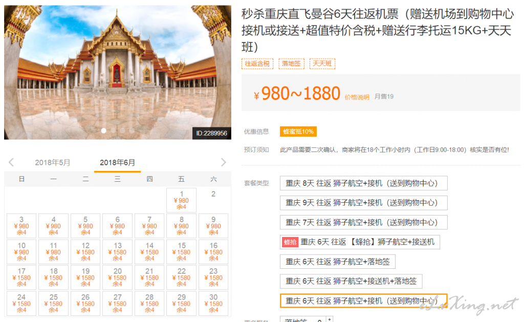Click the 套餐类型 label
The width and height of the screenshot is (524, 322).
click(256, 183)
